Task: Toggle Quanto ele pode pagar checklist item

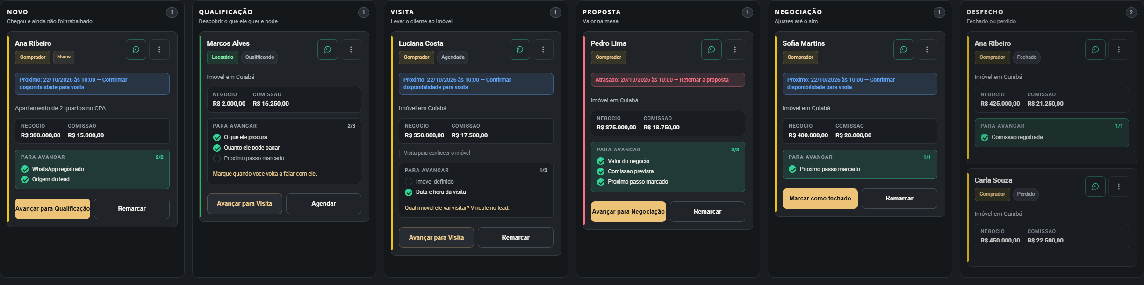Action: point(217,148)
